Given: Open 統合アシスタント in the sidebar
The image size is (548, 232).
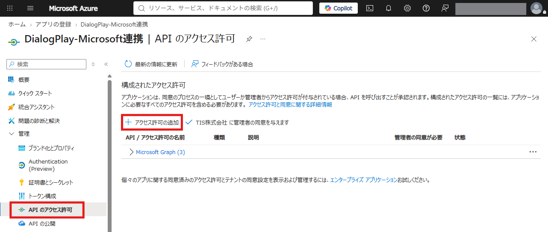Looking at the screenshot, I should pyautogui.click(x=36, y=107).
